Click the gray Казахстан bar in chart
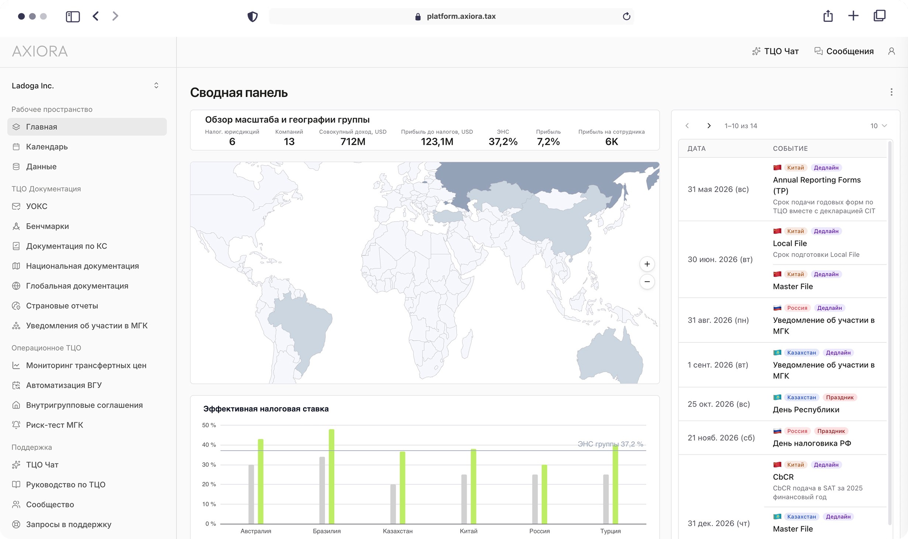The width and height of the screenshot is (908, 539). pyautogui.click(x=393, y=504)
